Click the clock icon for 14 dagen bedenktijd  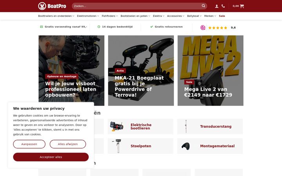(99, 27)
